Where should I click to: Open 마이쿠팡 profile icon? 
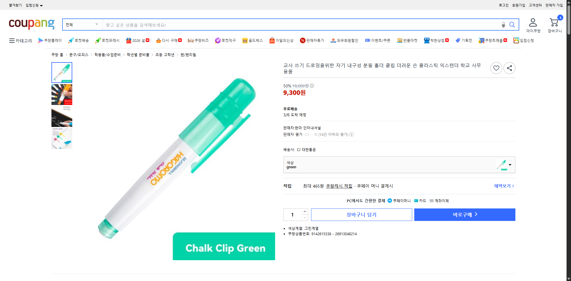tap(533, 22)
